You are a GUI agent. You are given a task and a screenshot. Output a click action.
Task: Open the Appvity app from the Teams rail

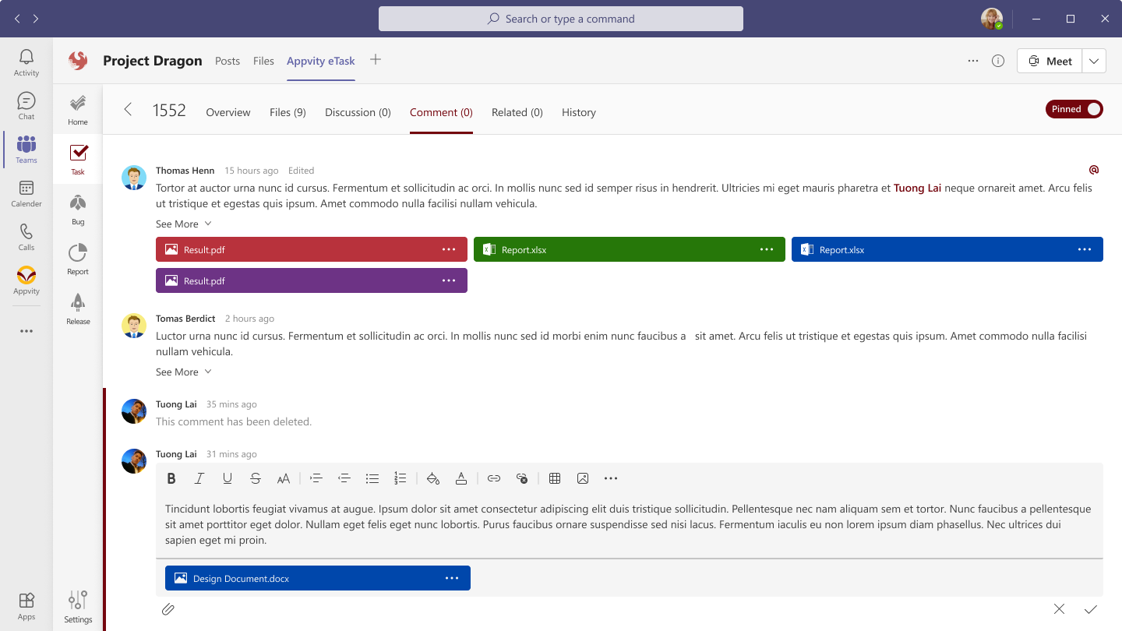coord(26,282)
